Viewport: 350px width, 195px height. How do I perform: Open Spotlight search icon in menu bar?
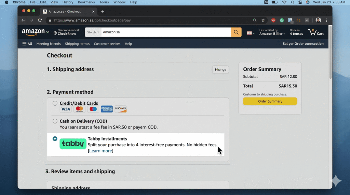tap(293, 2)
